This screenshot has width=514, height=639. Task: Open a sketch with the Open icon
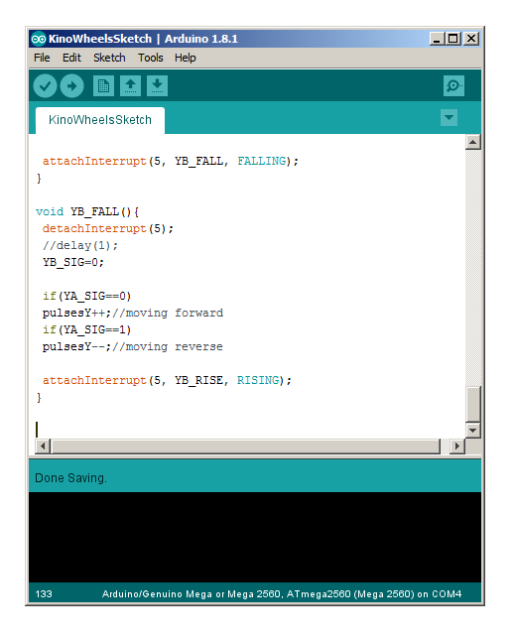point(130,86)
